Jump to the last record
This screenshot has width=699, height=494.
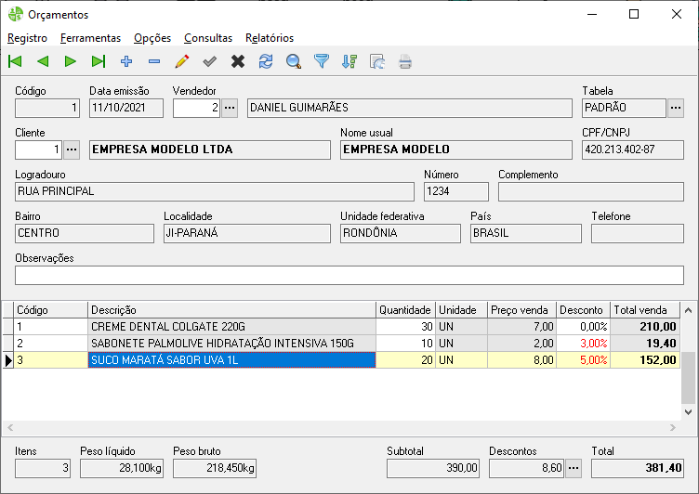(99, 62)
